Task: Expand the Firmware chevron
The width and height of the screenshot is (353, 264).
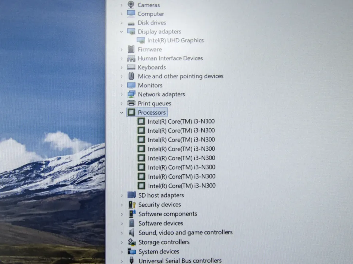Action: [x=122, y=50]
